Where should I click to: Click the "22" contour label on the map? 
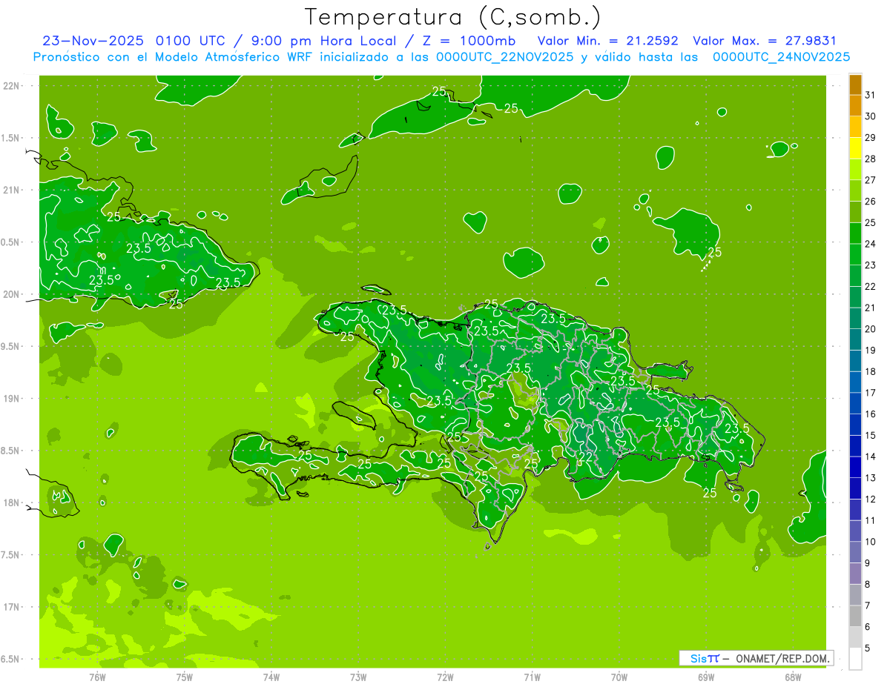(584, 457)
